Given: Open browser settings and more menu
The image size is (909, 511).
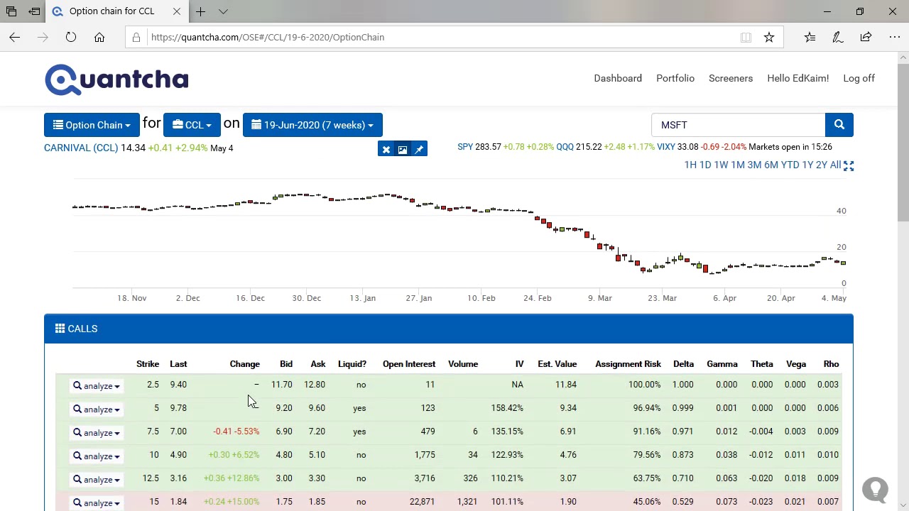Looking at the screenshot, I should (894, 37).
